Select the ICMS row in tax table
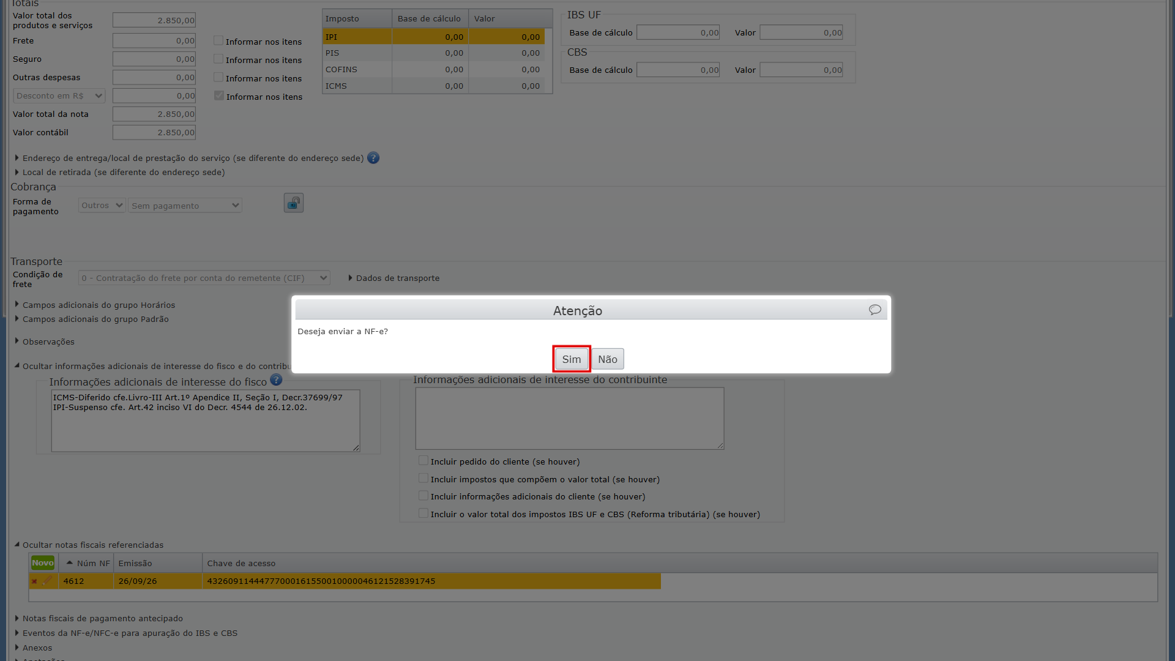 [x=433, y=86]
